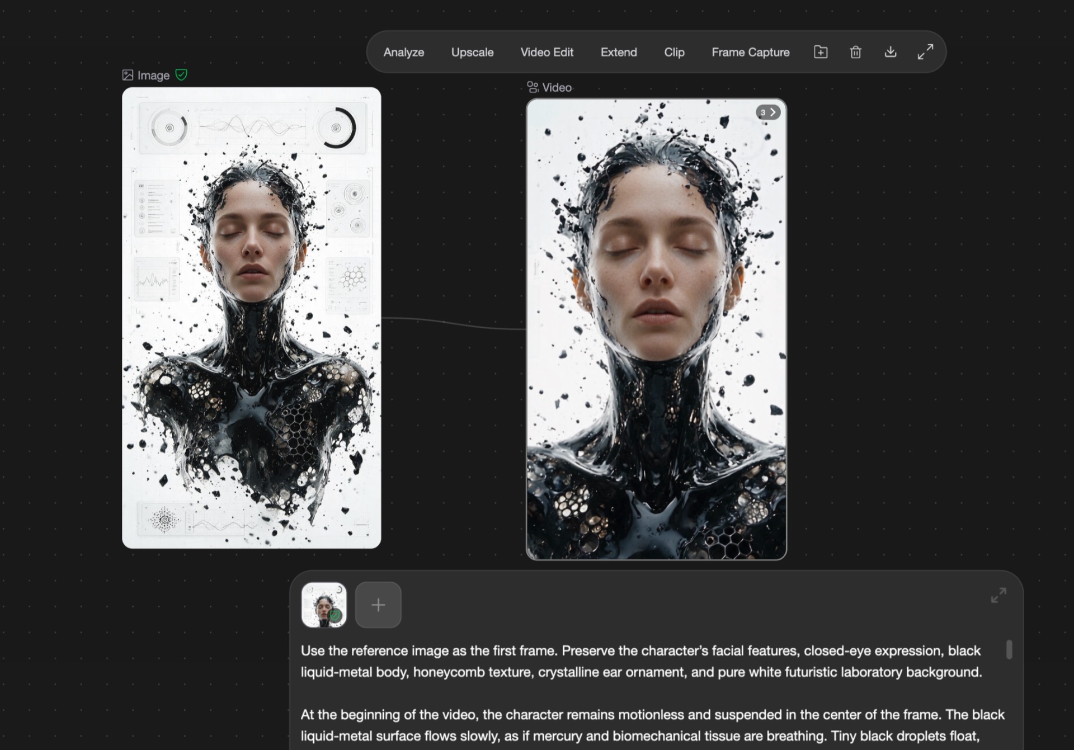Screen dimensions: 1074x750
Task: Open the video variations counter badge showing 3
Action: tap(768, 112)
